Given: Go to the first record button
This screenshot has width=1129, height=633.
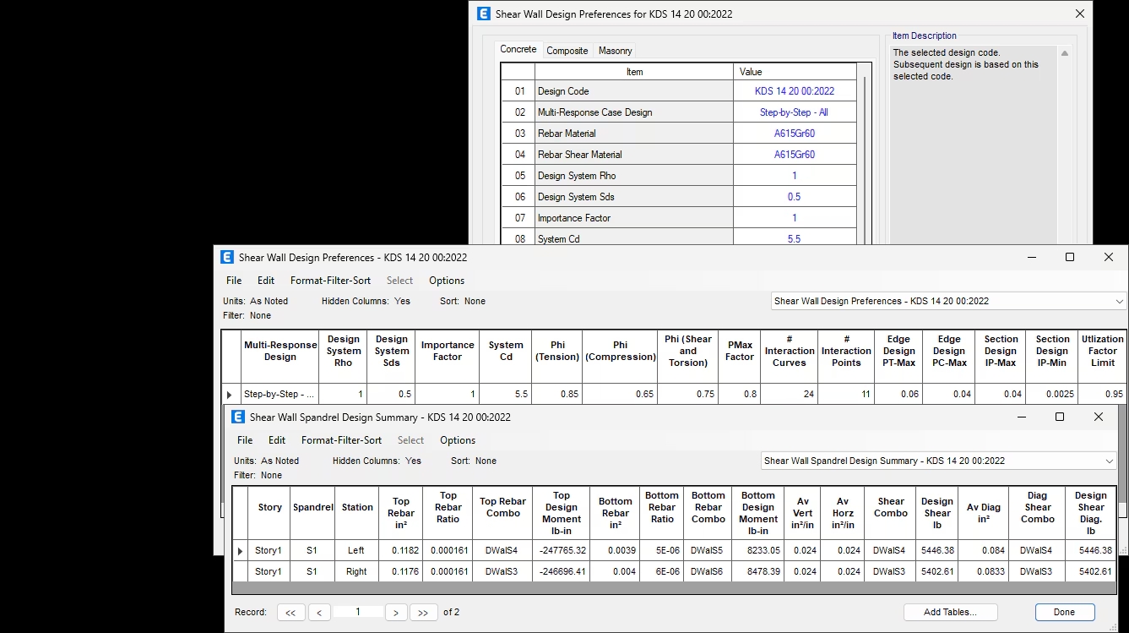Looking at the screenshot, I should pos(290,613).
